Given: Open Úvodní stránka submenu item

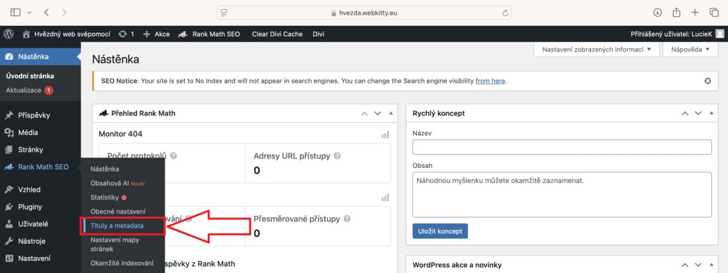Looking at the screenshot, I should pos(30,76).
